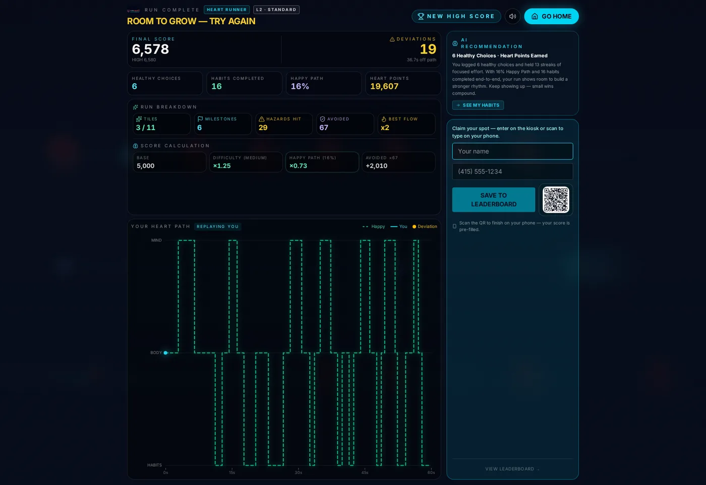Click the Room to Grow heading

tap(191, 21)
